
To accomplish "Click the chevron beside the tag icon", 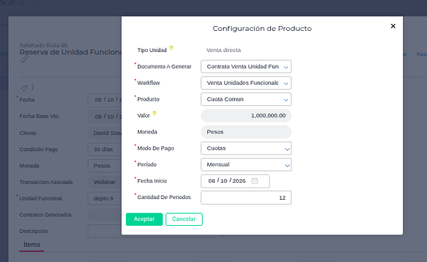I will point(32,88).
